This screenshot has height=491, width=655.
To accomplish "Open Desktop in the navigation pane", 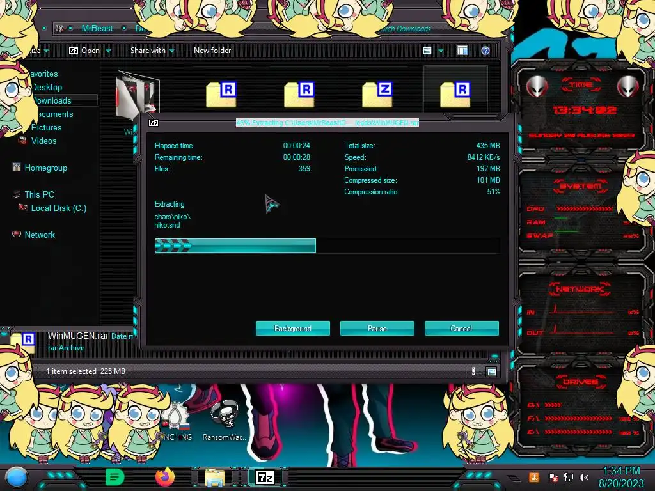I will pyautogui.click(x=47, y=87).
